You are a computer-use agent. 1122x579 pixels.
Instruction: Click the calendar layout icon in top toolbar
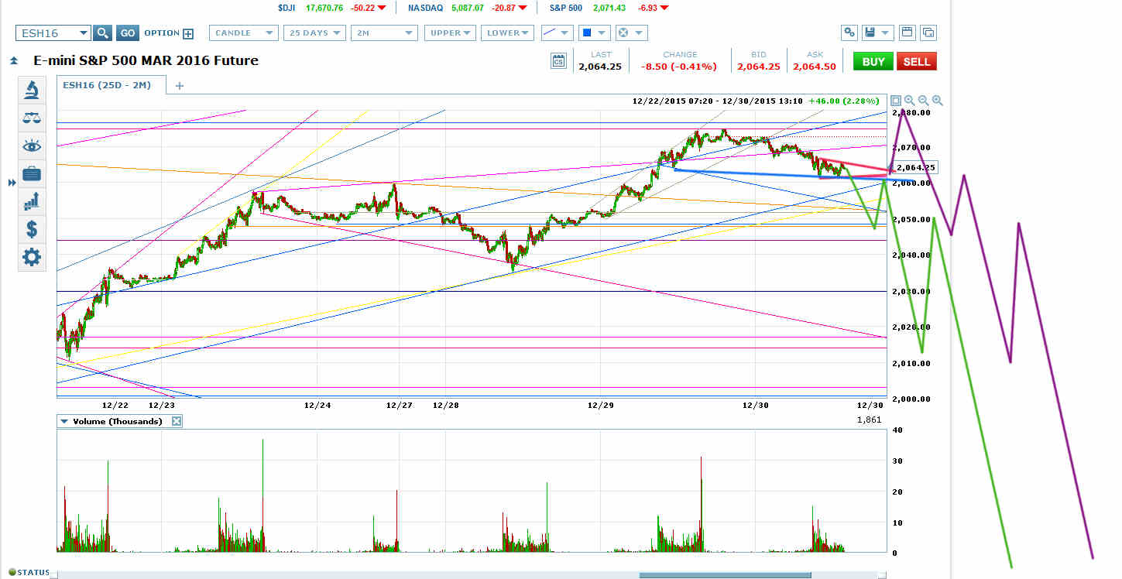(x=907, y=33)
